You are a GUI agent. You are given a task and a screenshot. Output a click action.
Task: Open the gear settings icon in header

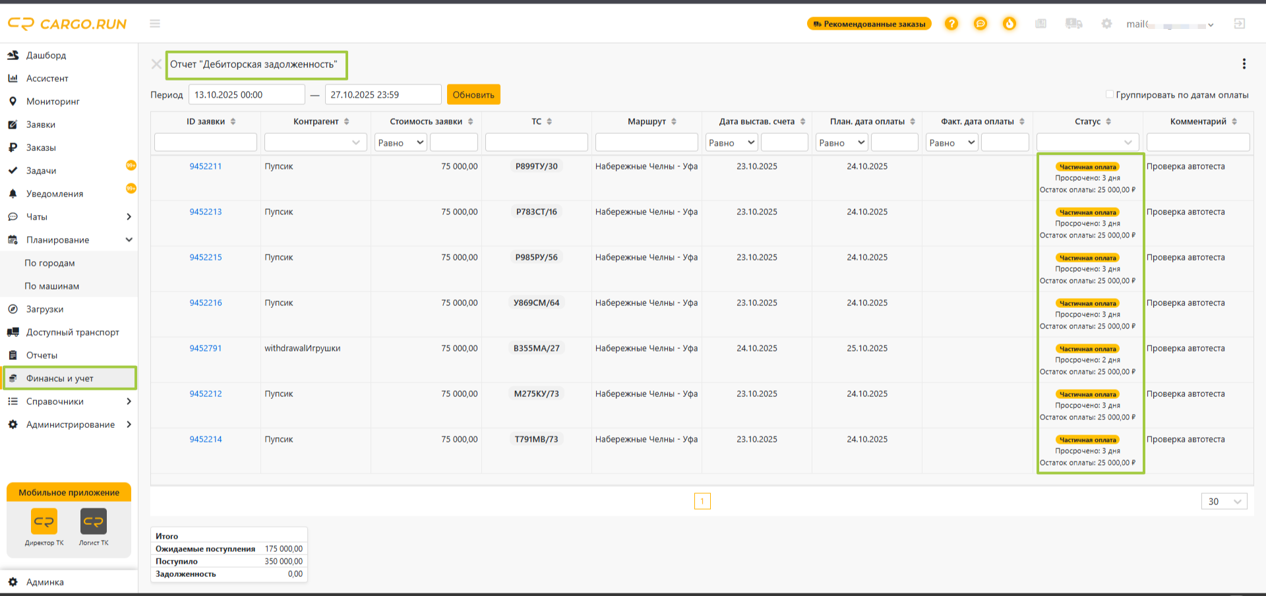(1106, 24)
